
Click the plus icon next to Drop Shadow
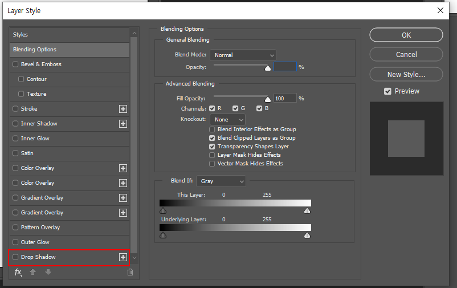pos(123,257)
